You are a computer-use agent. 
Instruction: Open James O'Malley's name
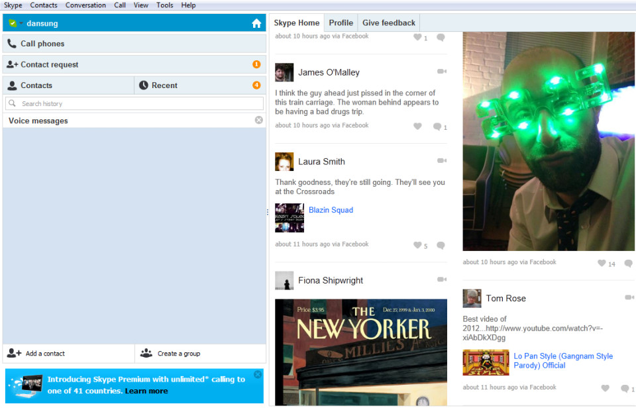coord(329,73)
